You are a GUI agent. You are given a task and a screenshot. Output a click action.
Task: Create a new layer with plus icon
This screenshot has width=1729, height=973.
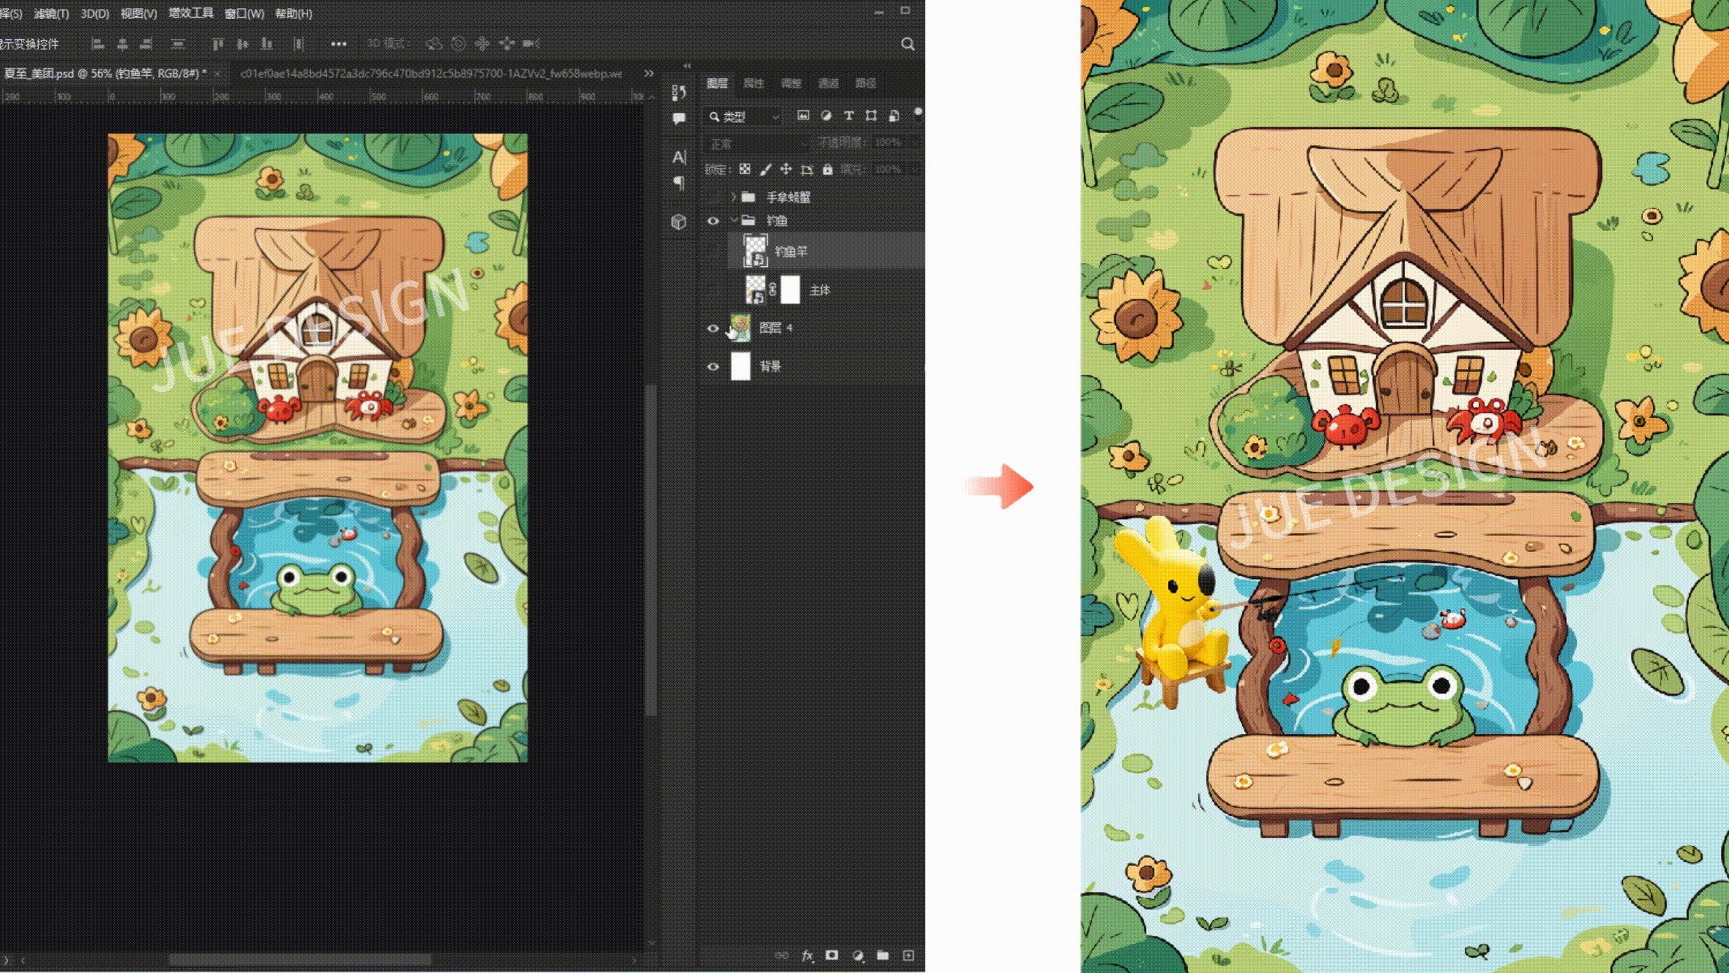pyautogui.click(x=908, y=955)
